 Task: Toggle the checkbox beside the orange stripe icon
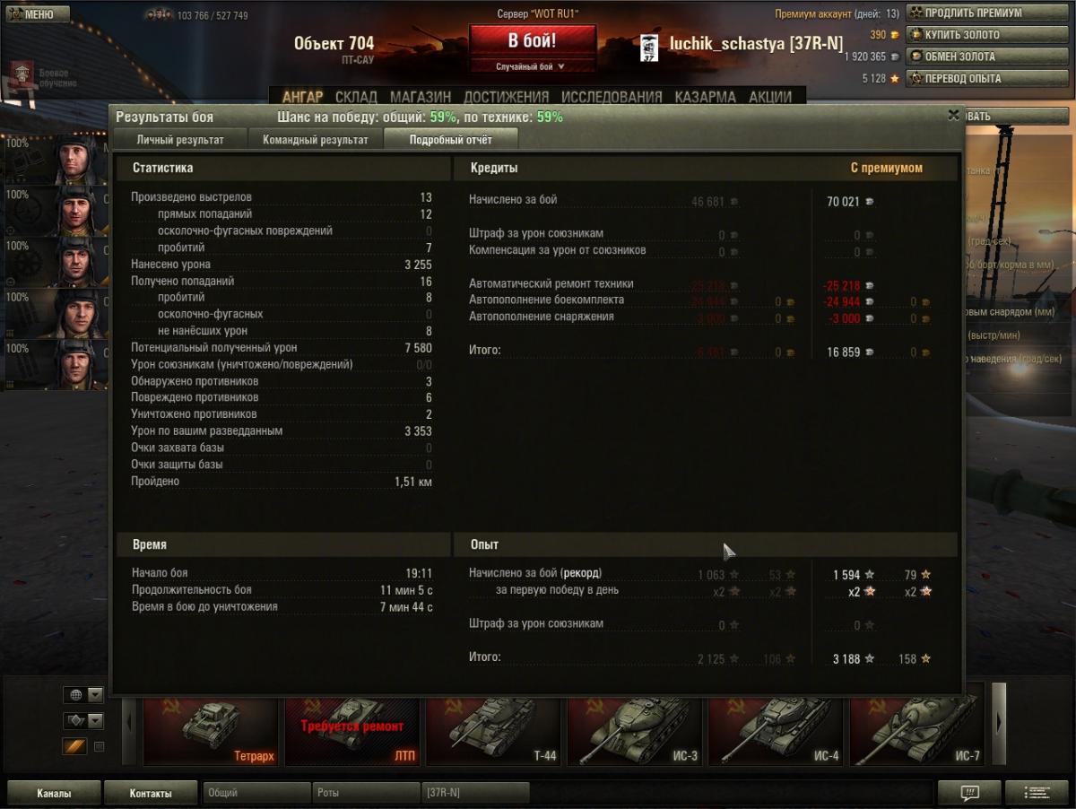pyautogui.click(x=100, y=746)
